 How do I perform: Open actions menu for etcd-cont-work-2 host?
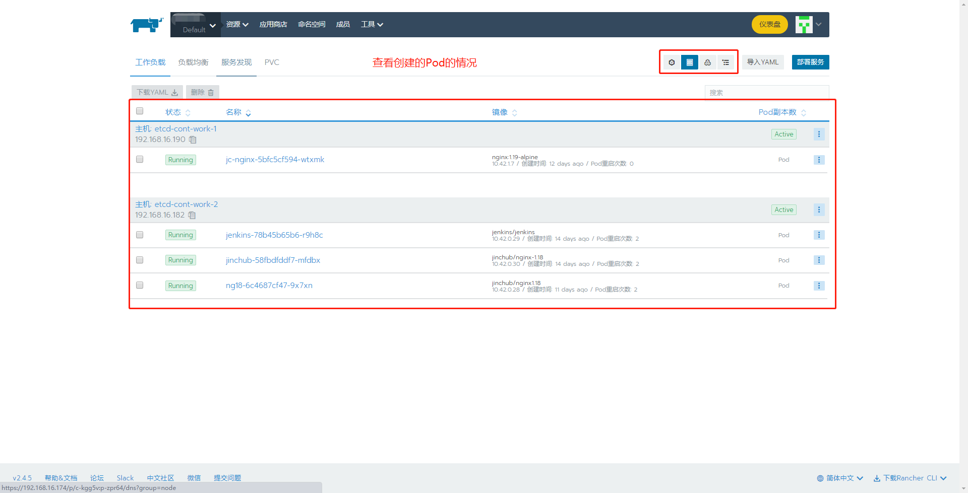(819, 209)
